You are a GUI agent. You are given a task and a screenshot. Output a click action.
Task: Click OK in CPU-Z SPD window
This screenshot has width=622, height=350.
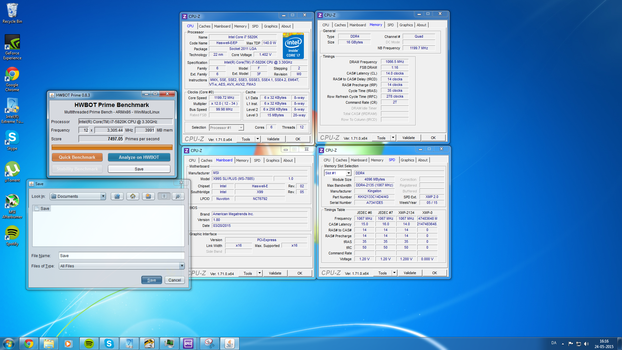pos(434,273)
